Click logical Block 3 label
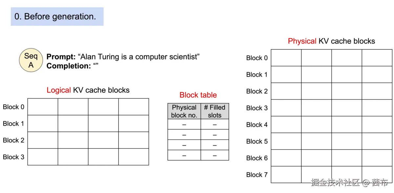 [13, 157]
